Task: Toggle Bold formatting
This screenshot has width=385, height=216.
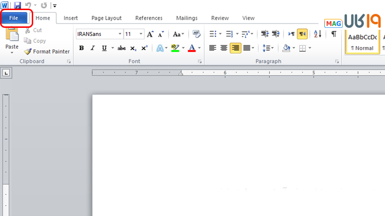Action: pos(81,48)
